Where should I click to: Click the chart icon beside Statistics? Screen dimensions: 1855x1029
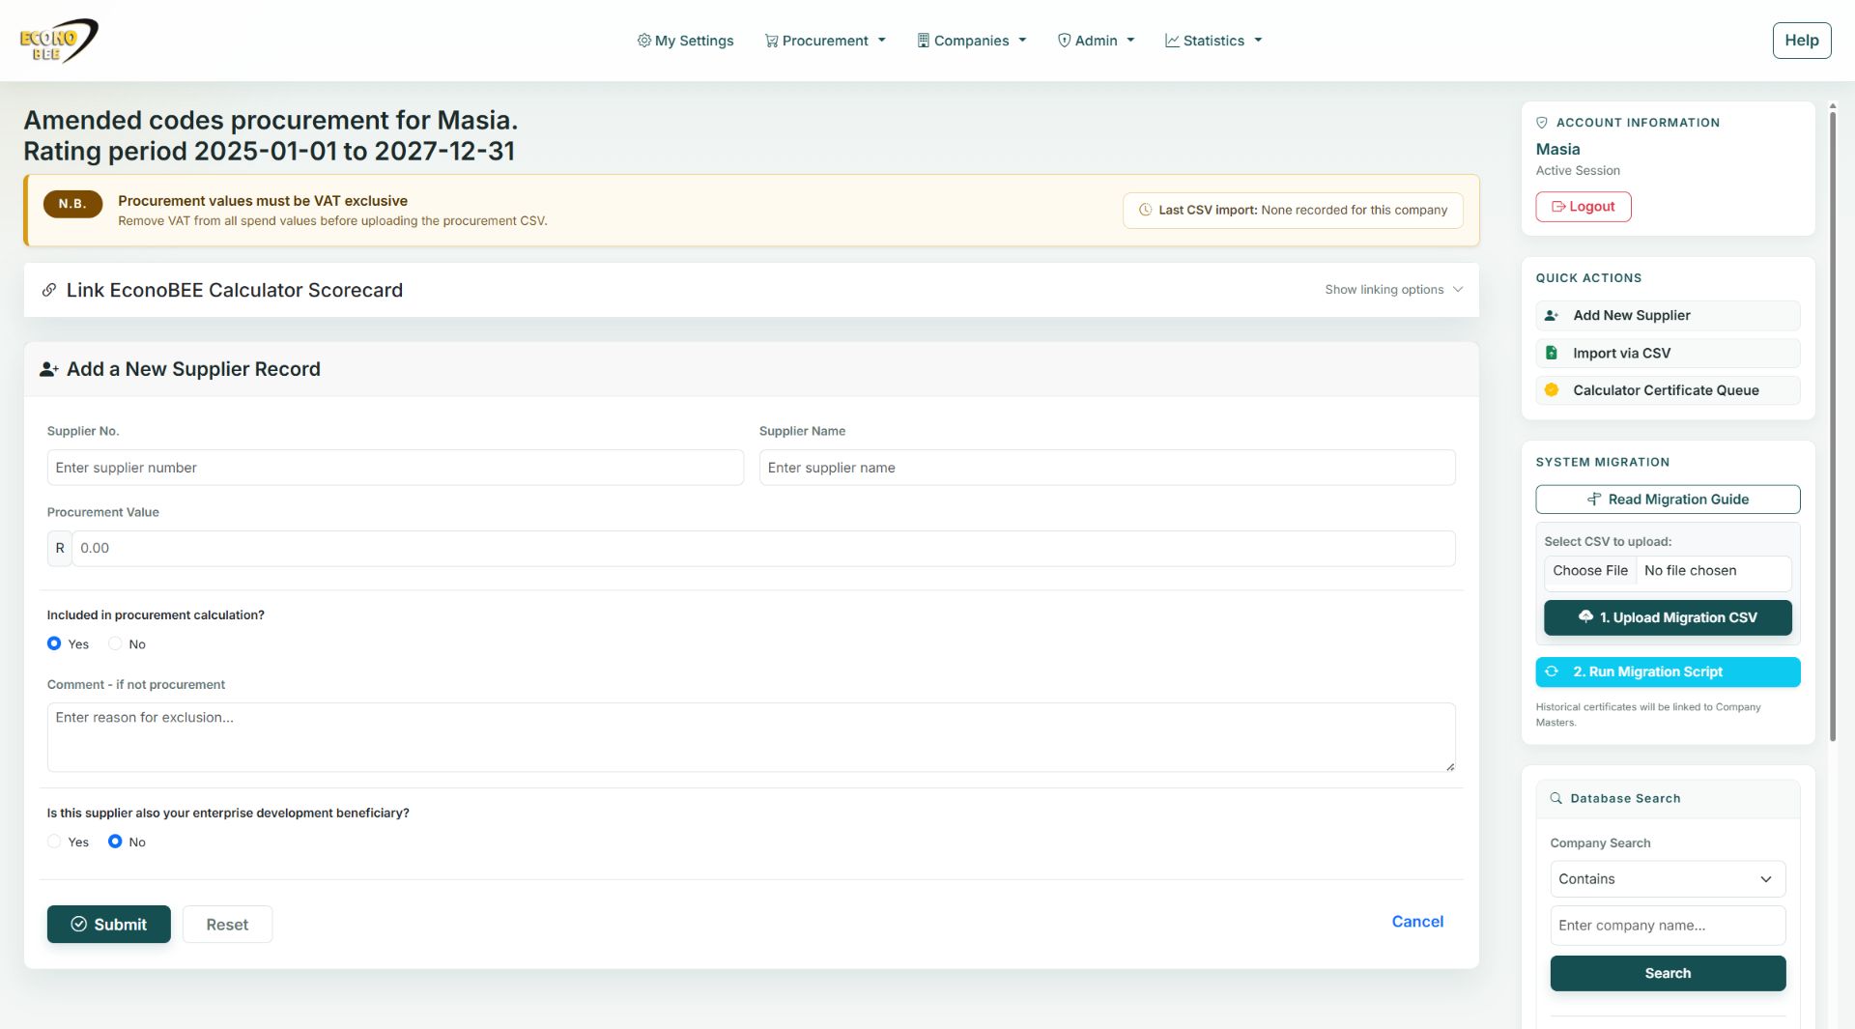click(x=1172, y=41)
